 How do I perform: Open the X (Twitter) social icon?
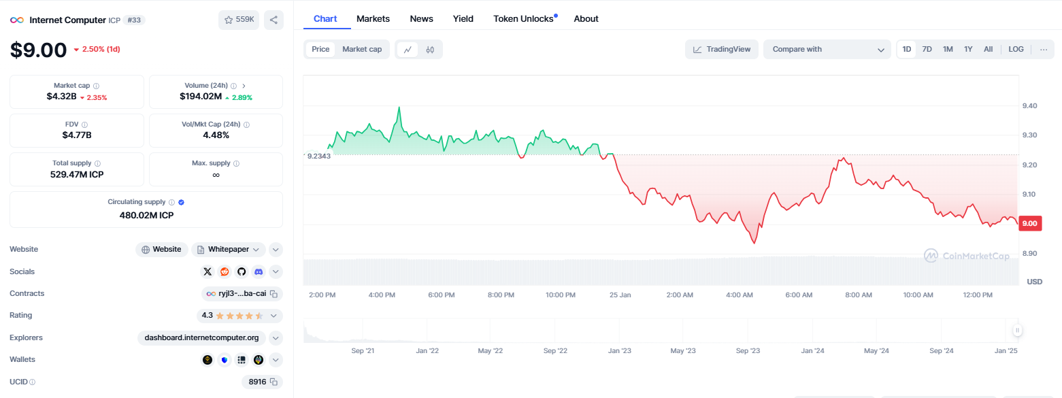point(208,271)
